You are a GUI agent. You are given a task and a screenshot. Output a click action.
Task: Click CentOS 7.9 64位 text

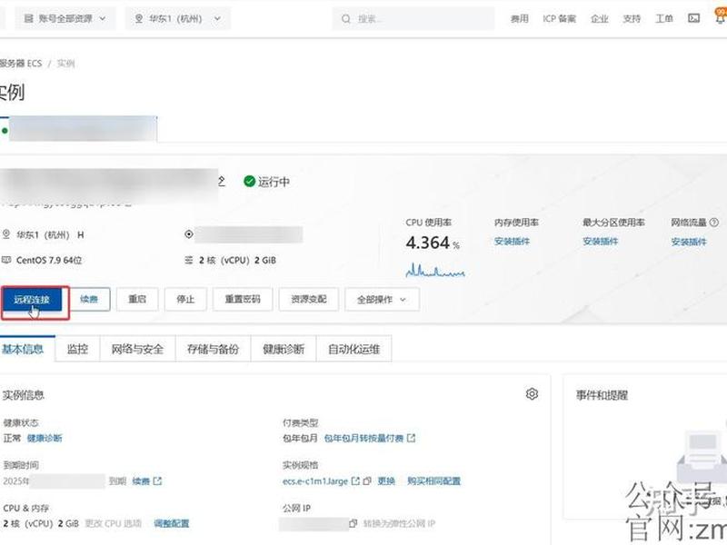click(x=49, y=261)
